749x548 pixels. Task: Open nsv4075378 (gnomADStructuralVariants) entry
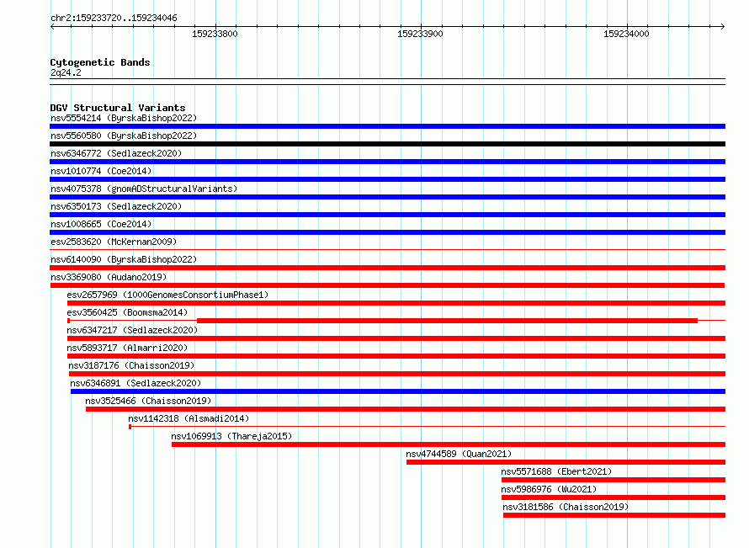coord(144,189)
